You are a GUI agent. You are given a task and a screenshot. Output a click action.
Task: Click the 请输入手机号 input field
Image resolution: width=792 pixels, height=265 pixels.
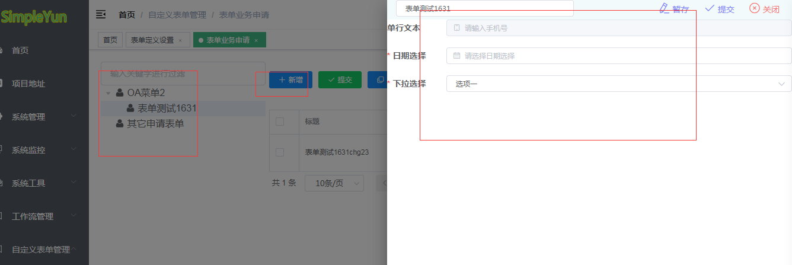point(619,28)
